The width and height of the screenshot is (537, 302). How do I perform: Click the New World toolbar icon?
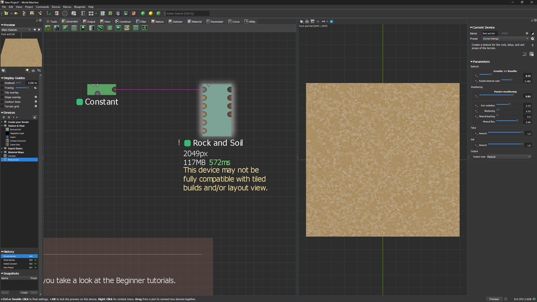click(x=6, y=13)
